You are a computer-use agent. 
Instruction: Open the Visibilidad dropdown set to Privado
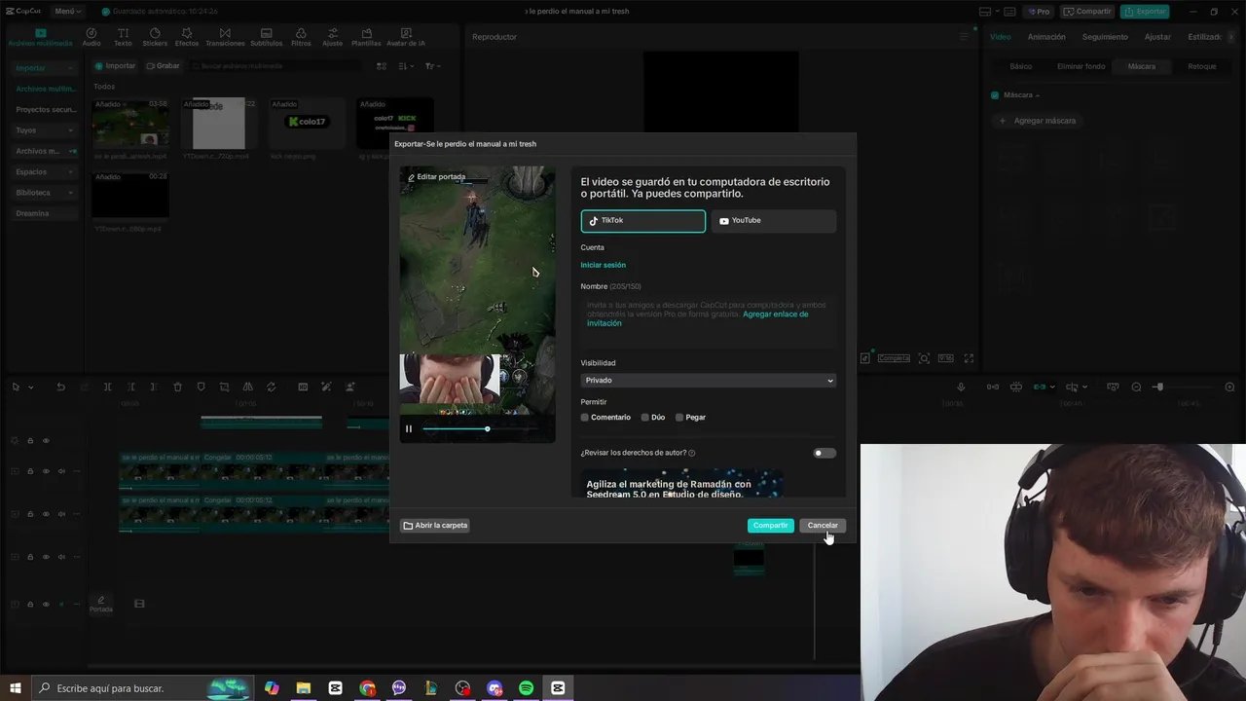click(708, 381)
